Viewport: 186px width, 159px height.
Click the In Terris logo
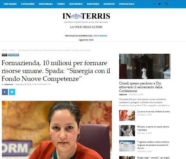coord(86,16)
